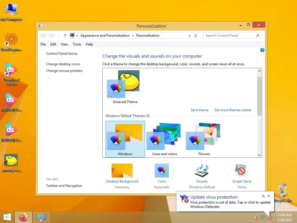Open the Sounds settings icon
This screenshot has height=223, width=297.
pos(202,170)
